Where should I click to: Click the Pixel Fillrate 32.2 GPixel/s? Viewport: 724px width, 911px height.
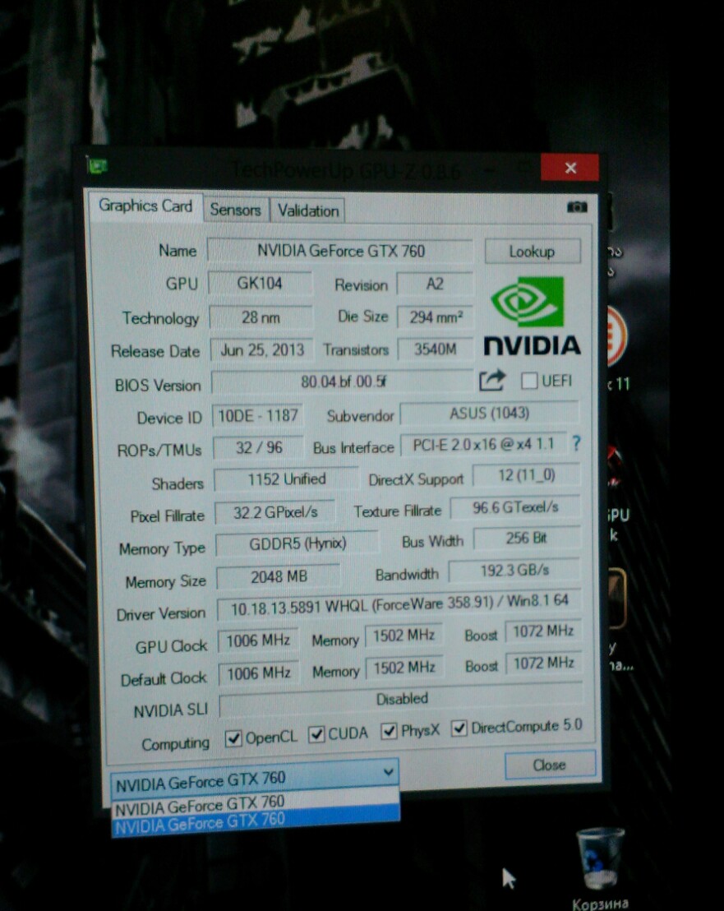pos(274,512)
